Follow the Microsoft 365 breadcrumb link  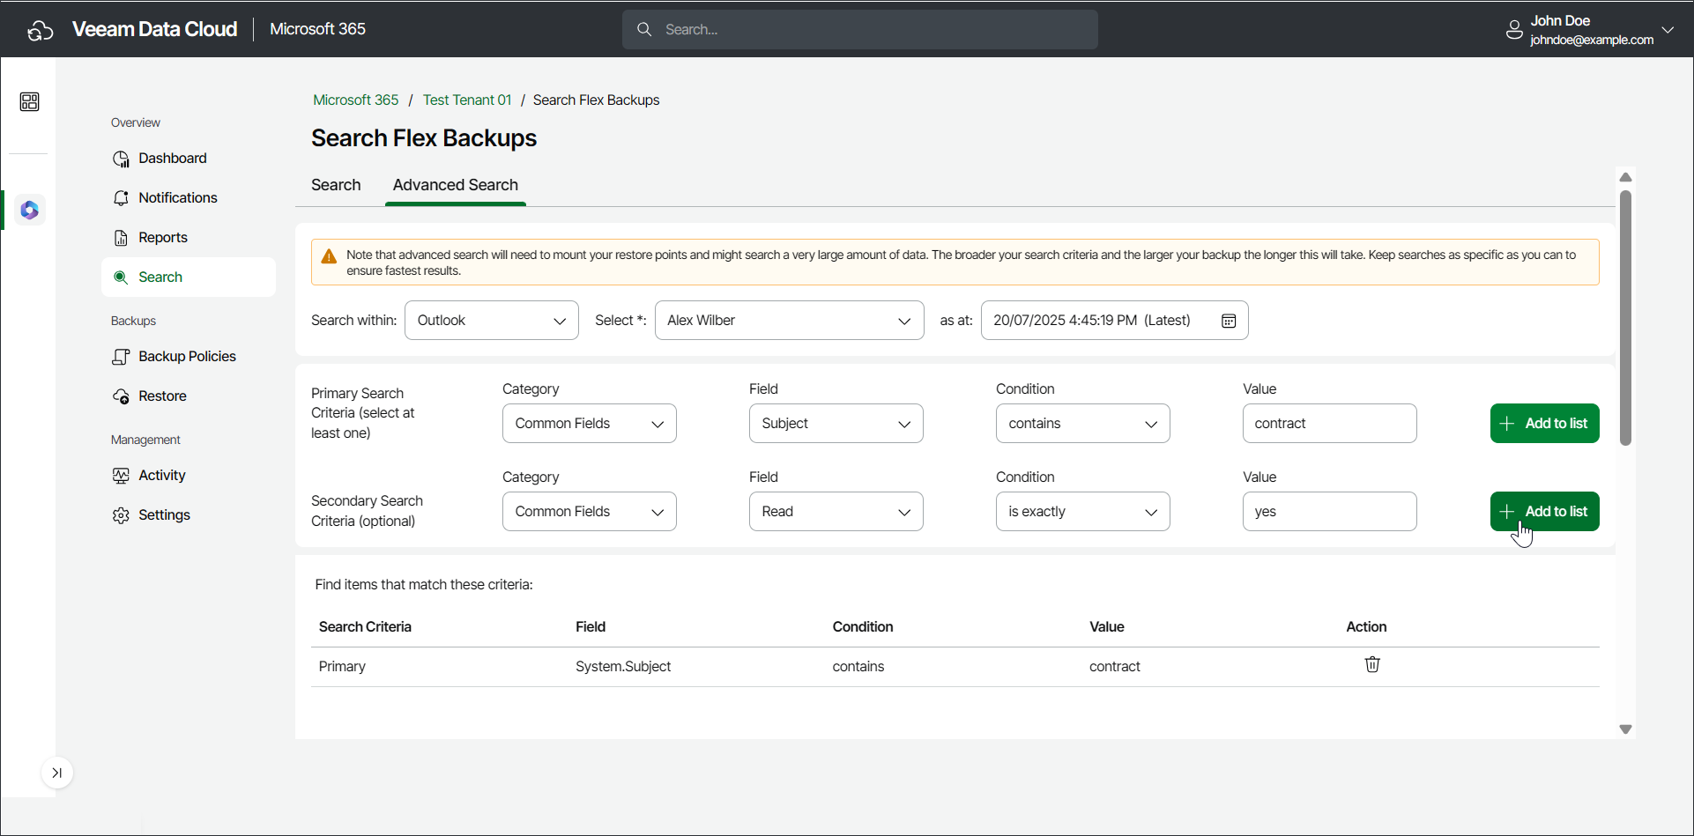point(356,100)
